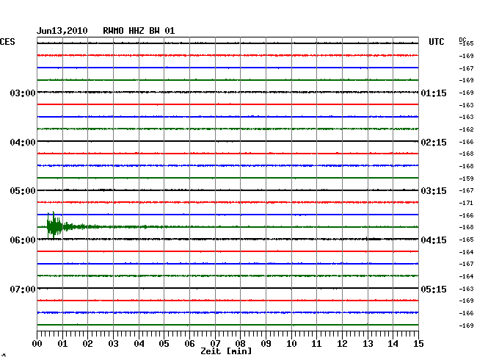The height and width of the screenshot is (363, 477).
Task: Select the 07:00 local time label
Action: pyautogui.click(x=23, y=289)
